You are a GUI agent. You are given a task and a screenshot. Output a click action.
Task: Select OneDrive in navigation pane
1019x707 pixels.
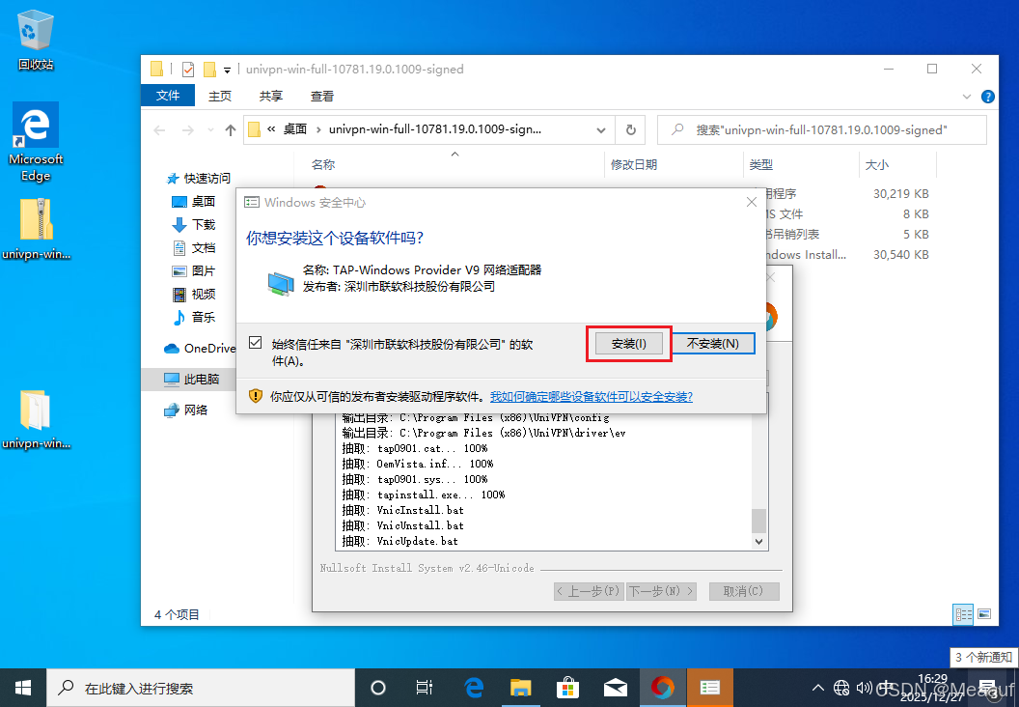[x=200, y=348]
